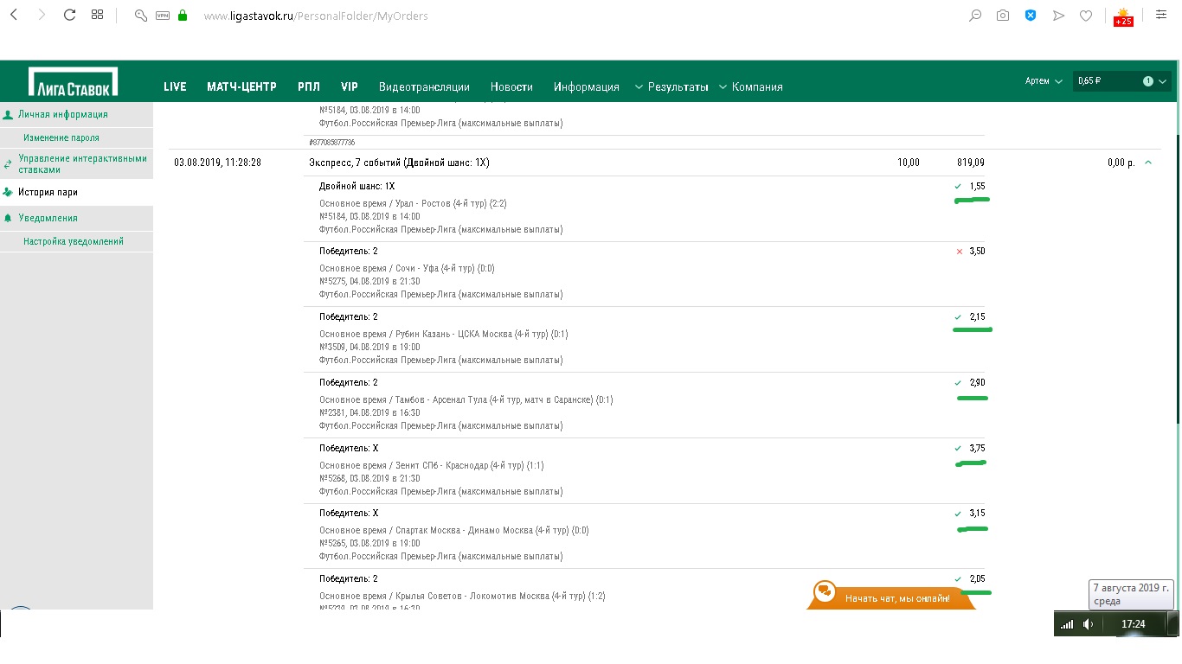Click the Крылья Советов - Локомотив Москва event

click(x=463, y=596)
